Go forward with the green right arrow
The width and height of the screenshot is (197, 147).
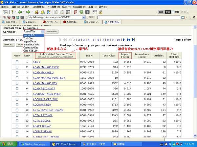coord(28,12)
